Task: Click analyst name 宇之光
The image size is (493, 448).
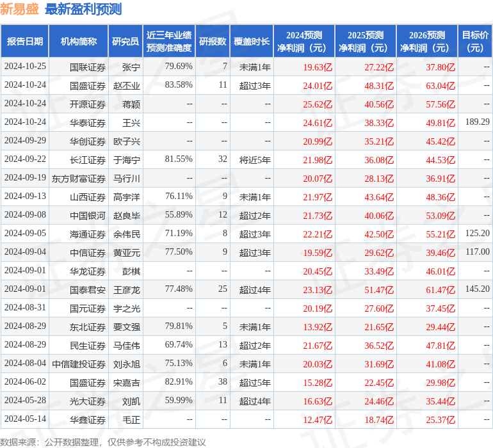Action: pyautogui.click(x=127, y=308)
